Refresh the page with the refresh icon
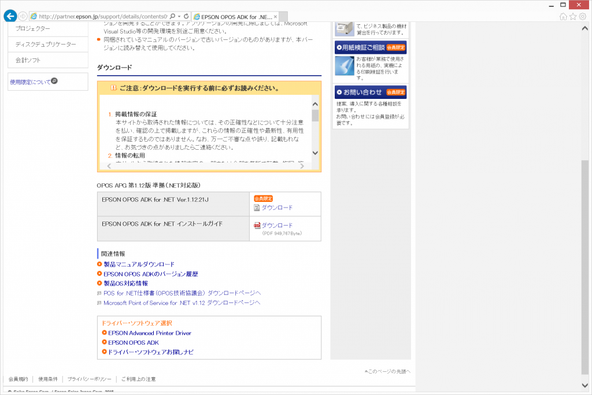The width and height of the screenshot is (592, 395). [185, 16]
